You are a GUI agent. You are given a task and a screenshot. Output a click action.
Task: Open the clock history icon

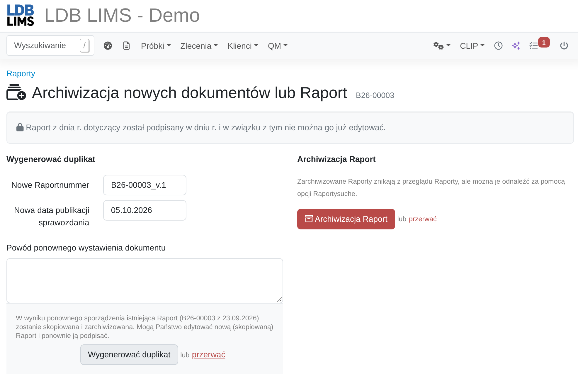pos(498,46)
